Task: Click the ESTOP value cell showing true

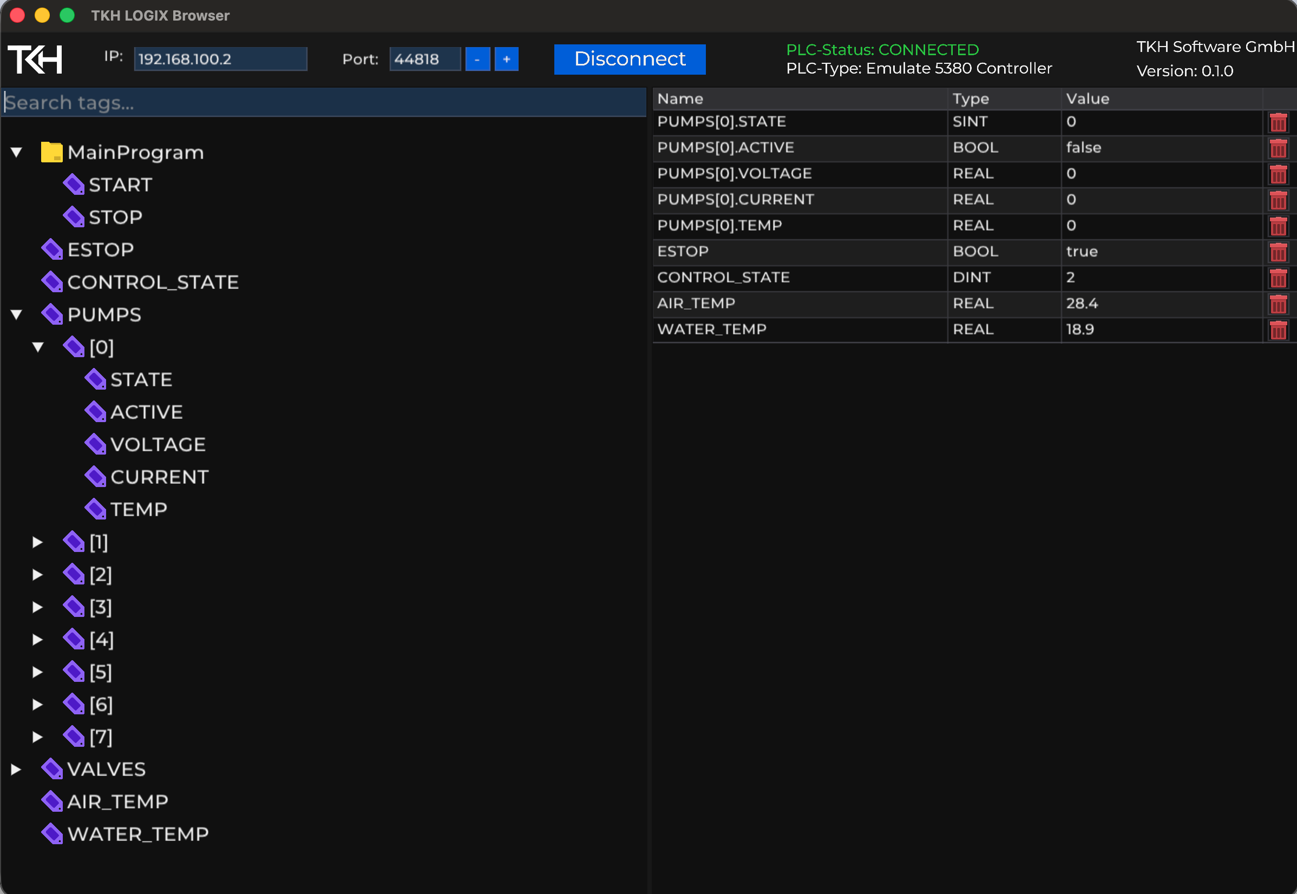Action: pyautogui.click(x=1162, y=252)
